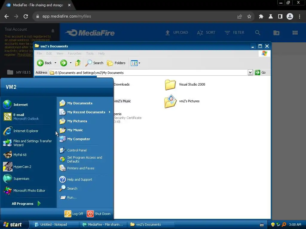The width and height of the screenshot is (306, 229).
Task: Expand My Recent Documents submenu
Action: point(85,112)
